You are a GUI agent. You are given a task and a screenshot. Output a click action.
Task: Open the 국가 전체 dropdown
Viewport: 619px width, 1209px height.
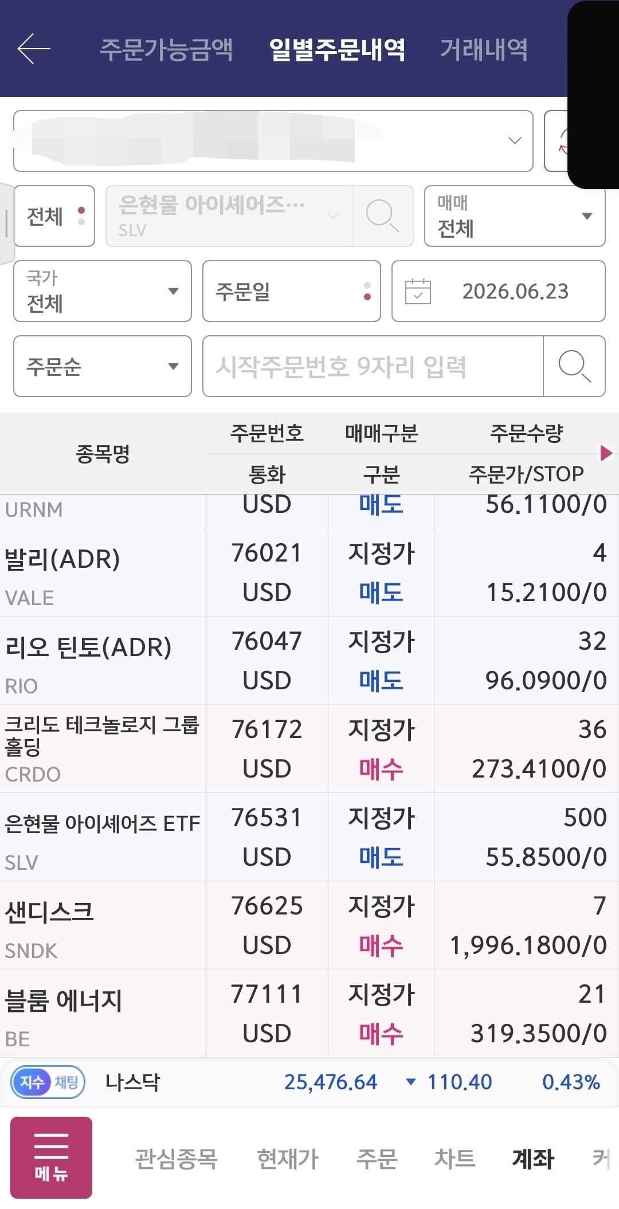103,291
